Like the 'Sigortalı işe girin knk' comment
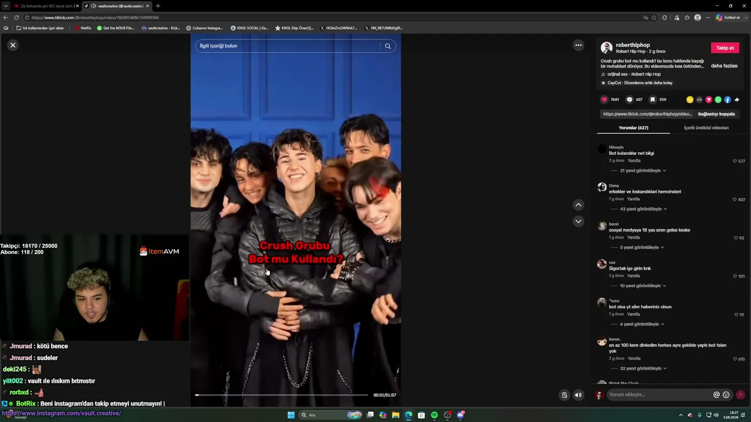Image resolution: width=751 pixels, height=422 pixels. click(735, 276)
